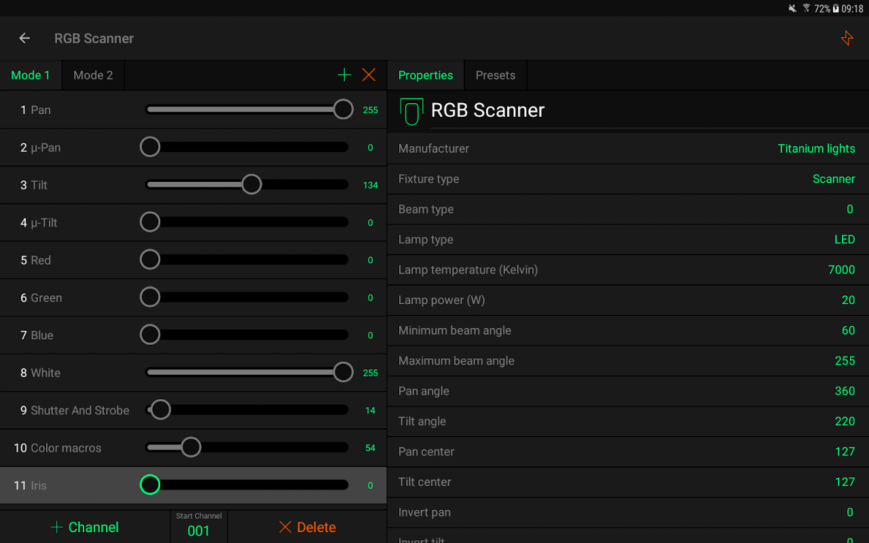Viewport: 869px width, 543px height.
Task: Select the Red channel label
Action: tap(41, 260)
